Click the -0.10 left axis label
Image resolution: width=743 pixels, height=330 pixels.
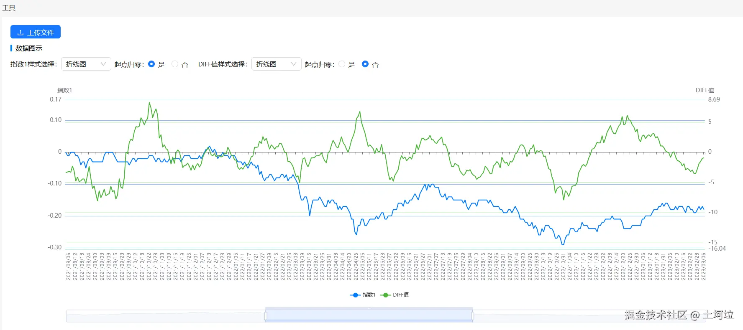54,183
